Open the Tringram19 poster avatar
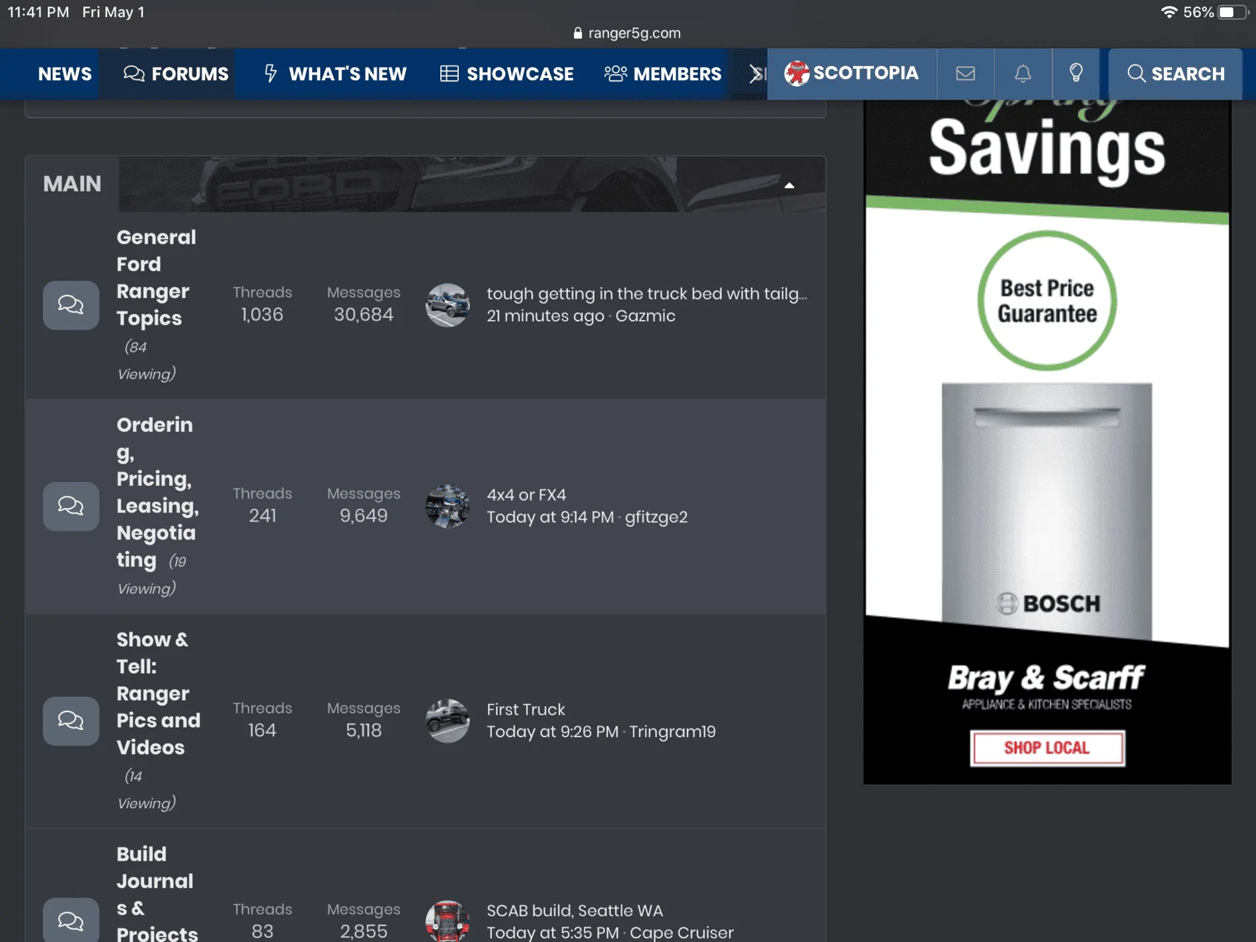The height and width of the screenshot is (942, 1256). point(448,721)
